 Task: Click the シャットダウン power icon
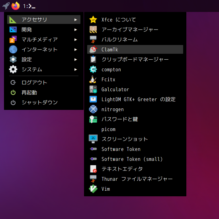13,102
